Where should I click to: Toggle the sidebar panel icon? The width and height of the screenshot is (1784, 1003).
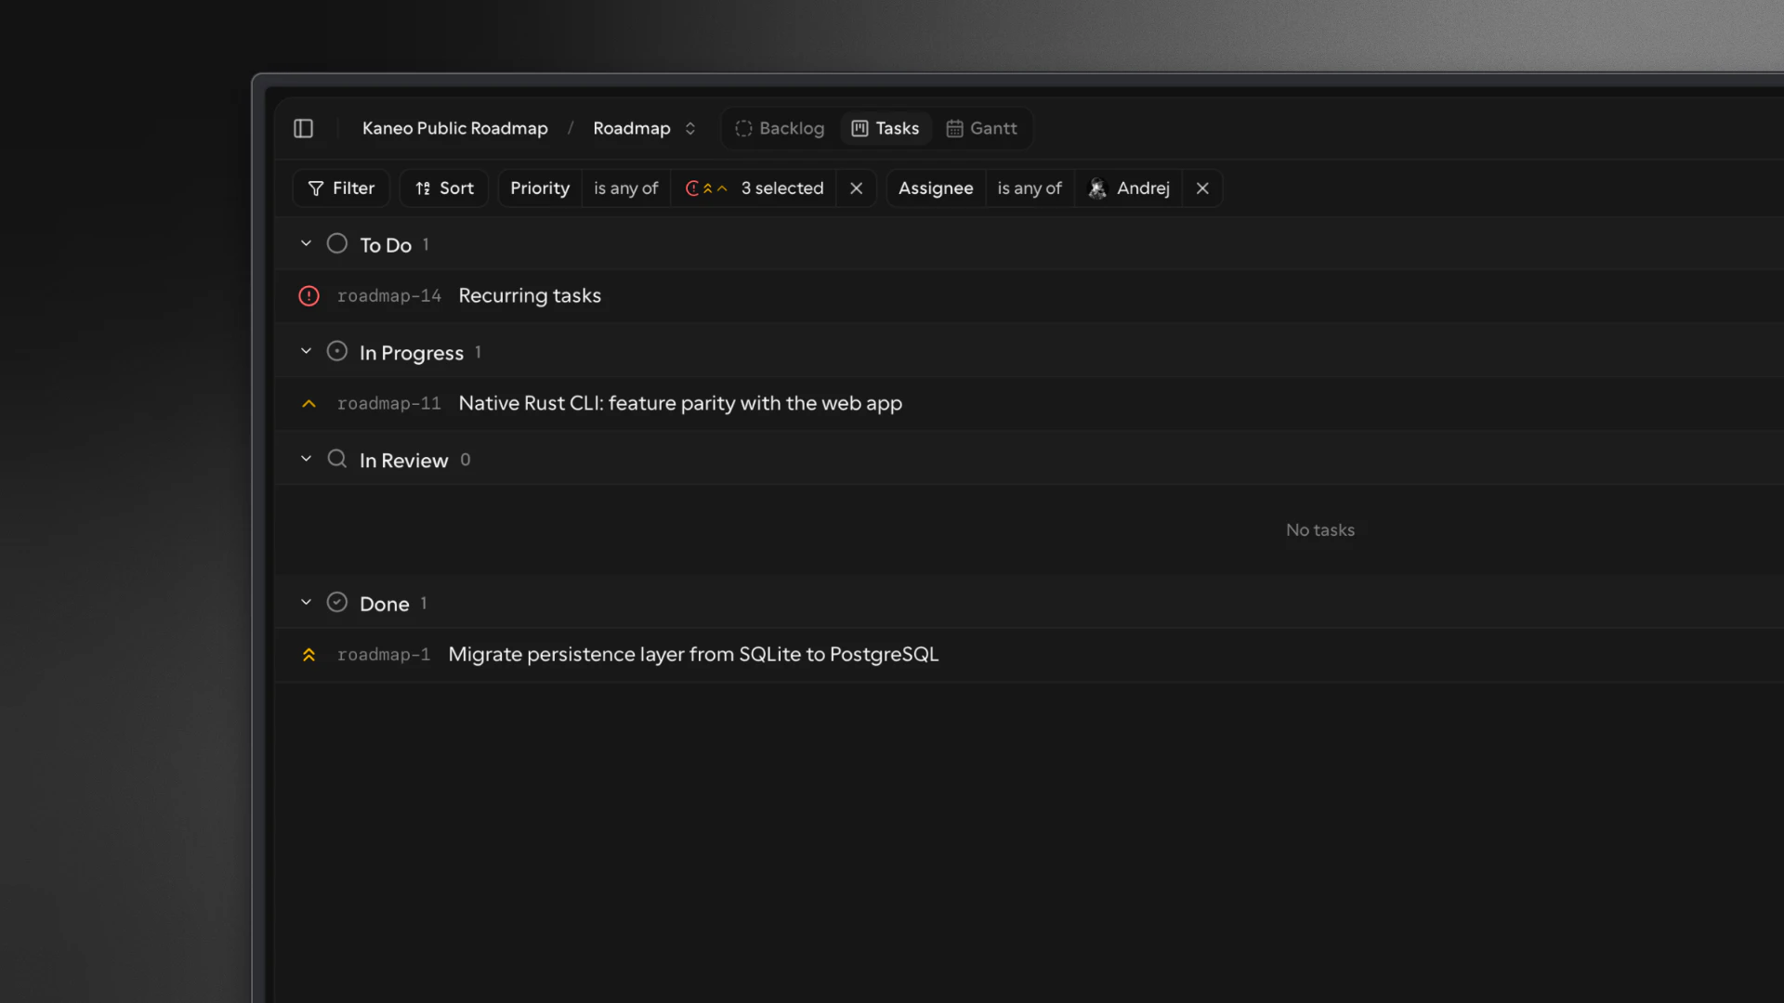coord(303,128)
